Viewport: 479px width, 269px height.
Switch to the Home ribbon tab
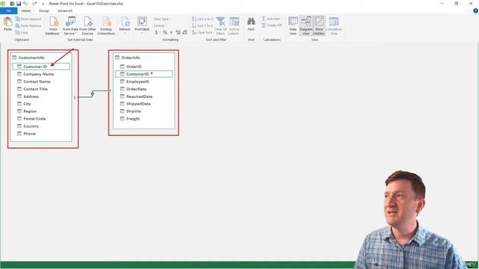(26, 10)
